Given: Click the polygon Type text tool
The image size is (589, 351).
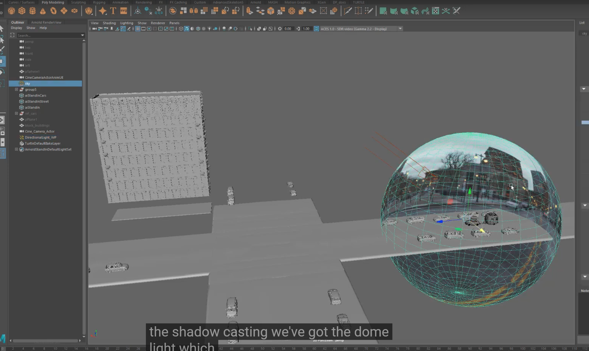Looking at the screenshot, I should (113, 11).
